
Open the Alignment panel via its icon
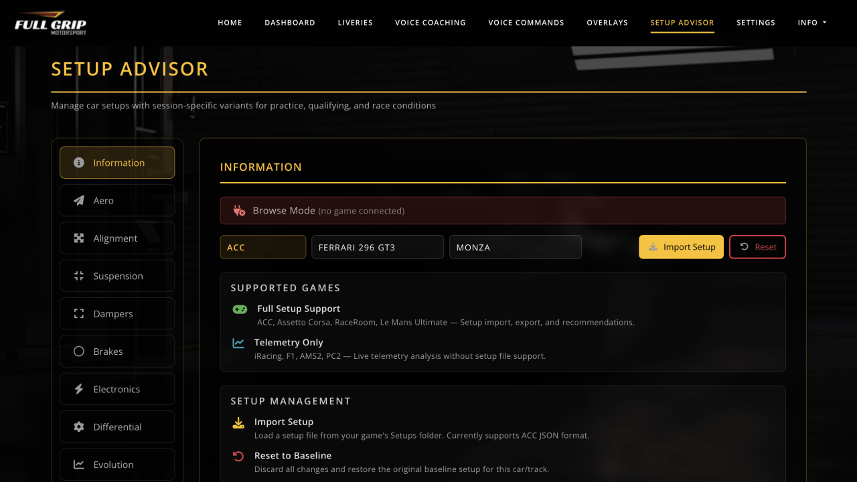tap(78, 238)
